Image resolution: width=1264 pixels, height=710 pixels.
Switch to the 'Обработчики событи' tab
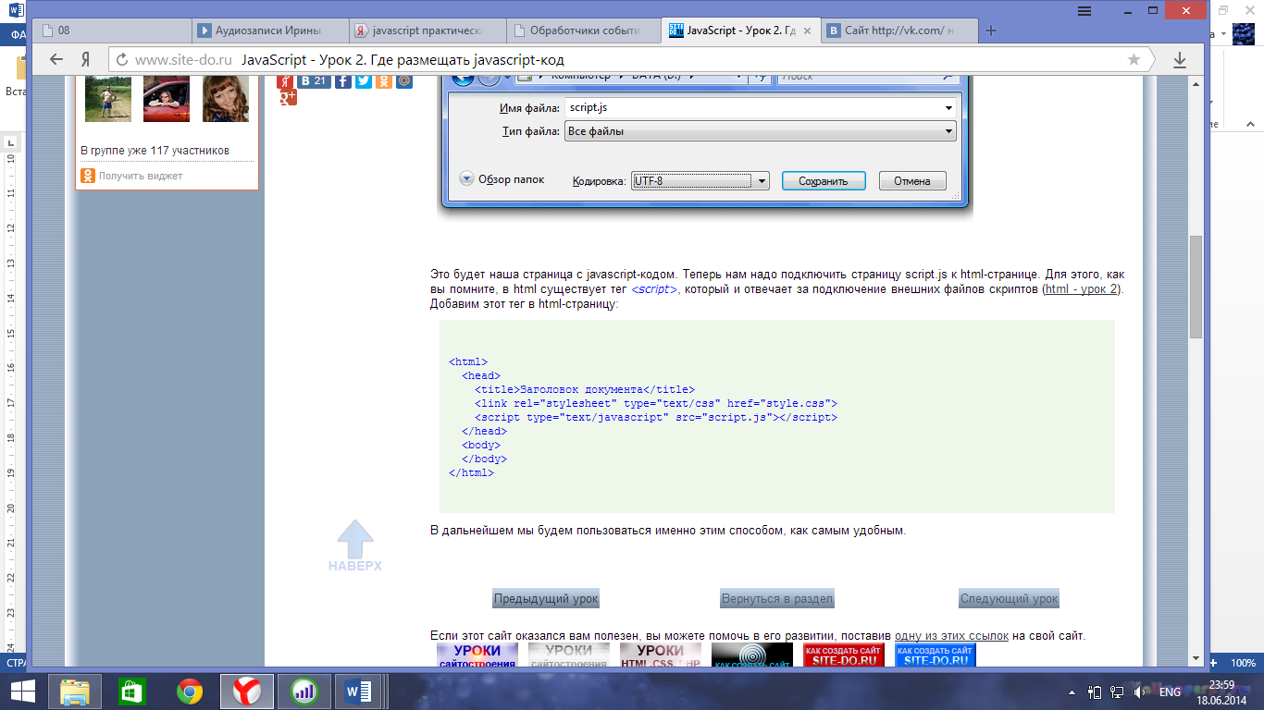[582, 31]
